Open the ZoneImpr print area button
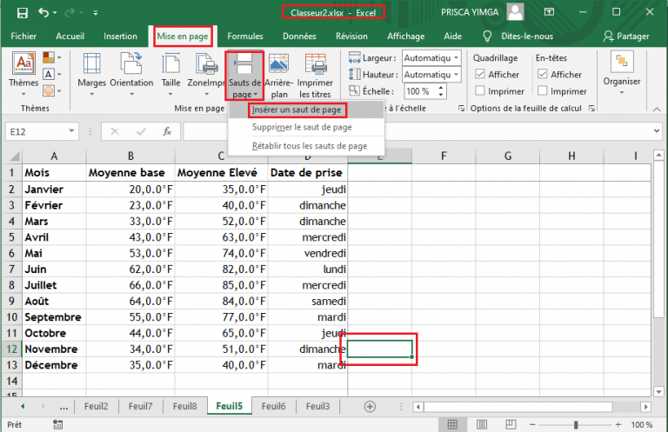The image size is (668, 432). pos(206,75)
